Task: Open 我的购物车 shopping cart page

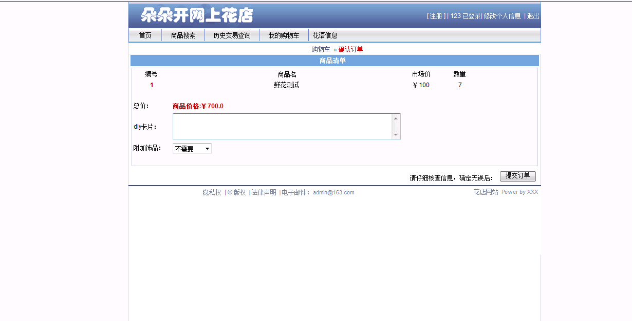Action: point(284,35)
